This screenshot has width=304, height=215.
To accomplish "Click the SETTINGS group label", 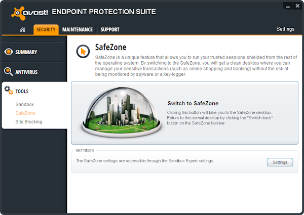I will (85, 151).
